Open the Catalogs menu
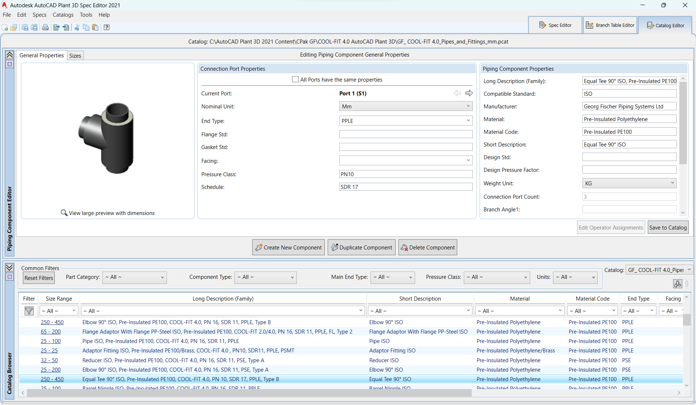 pos(63,15)
